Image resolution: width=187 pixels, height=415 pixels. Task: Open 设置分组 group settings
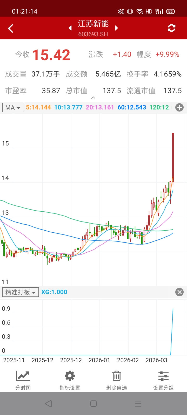pos(163,380)
